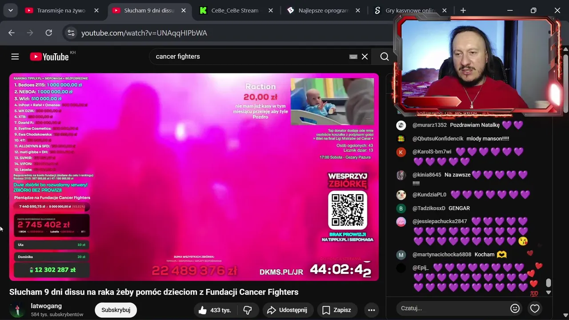
Task: Dislike the video
Action: (248, 310)
